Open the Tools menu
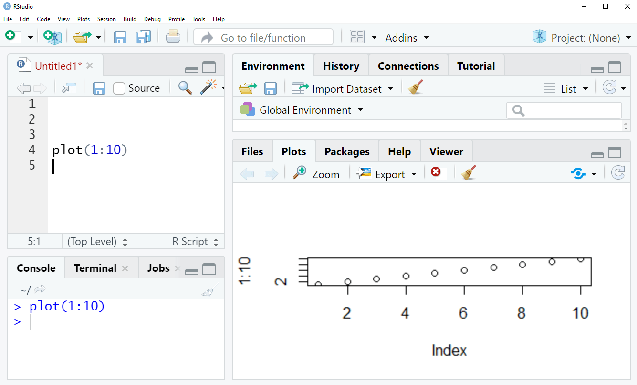Image resolution: width=637 pixels, height=385 pixels. pos(198,19)
